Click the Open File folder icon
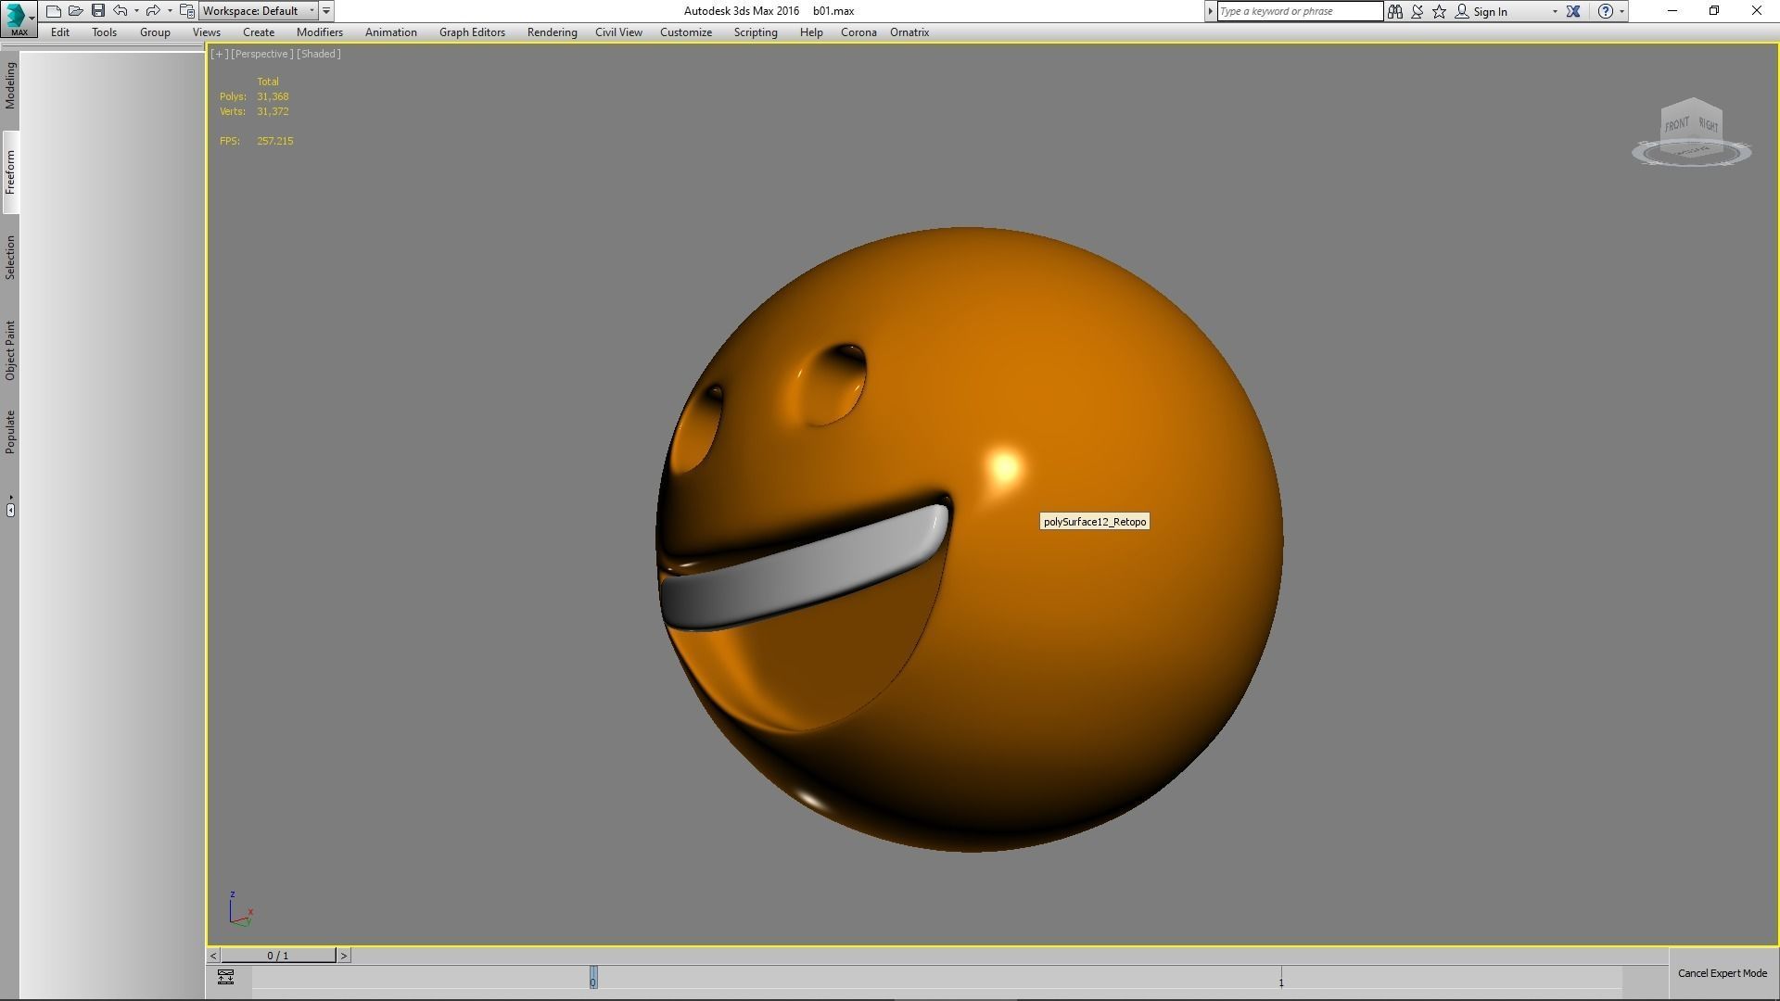1780x1001 pixels. point(76,11)
